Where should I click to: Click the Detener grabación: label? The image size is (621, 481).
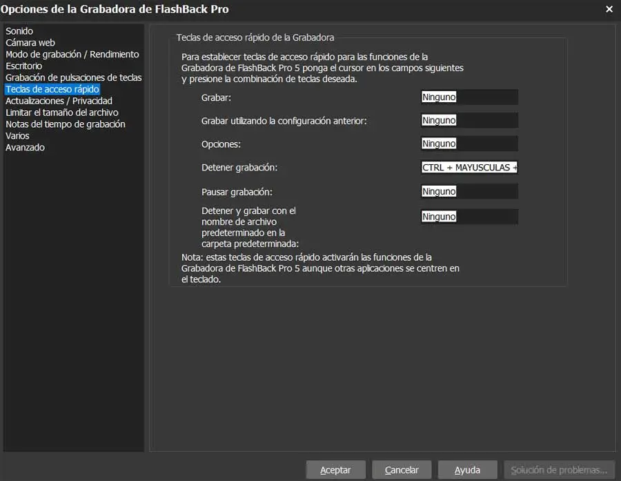click(239, 168)
